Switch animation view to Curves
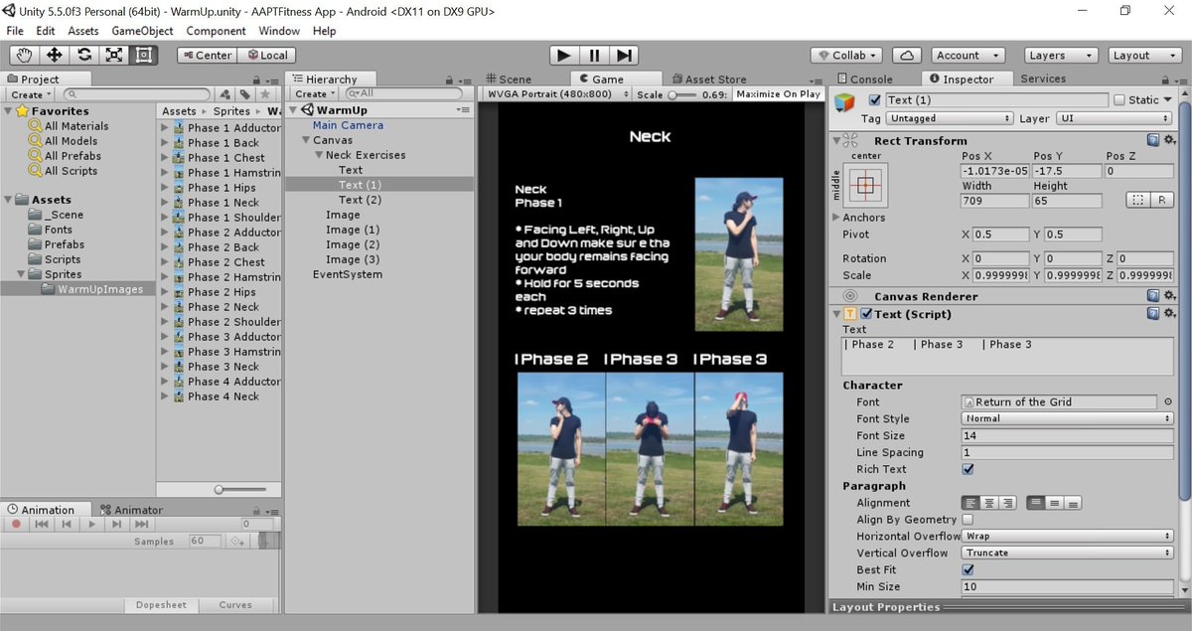 [x=235, y=605]
